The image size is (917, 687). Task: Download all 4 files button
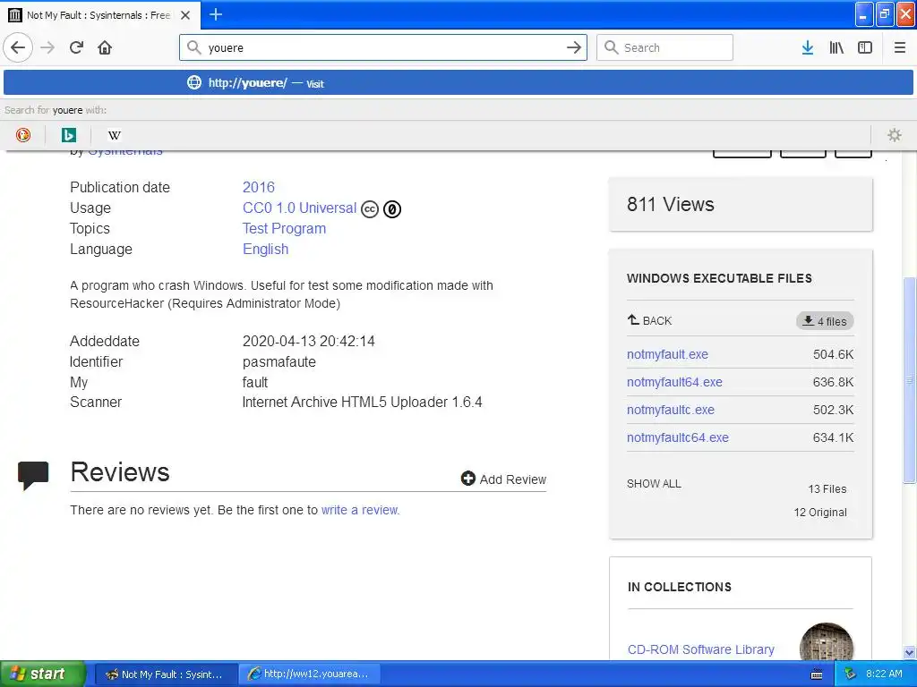point(825,321)
